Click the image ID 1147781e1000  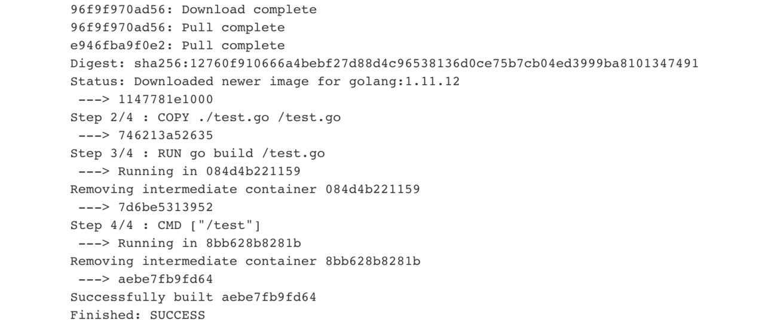(166, 99)
